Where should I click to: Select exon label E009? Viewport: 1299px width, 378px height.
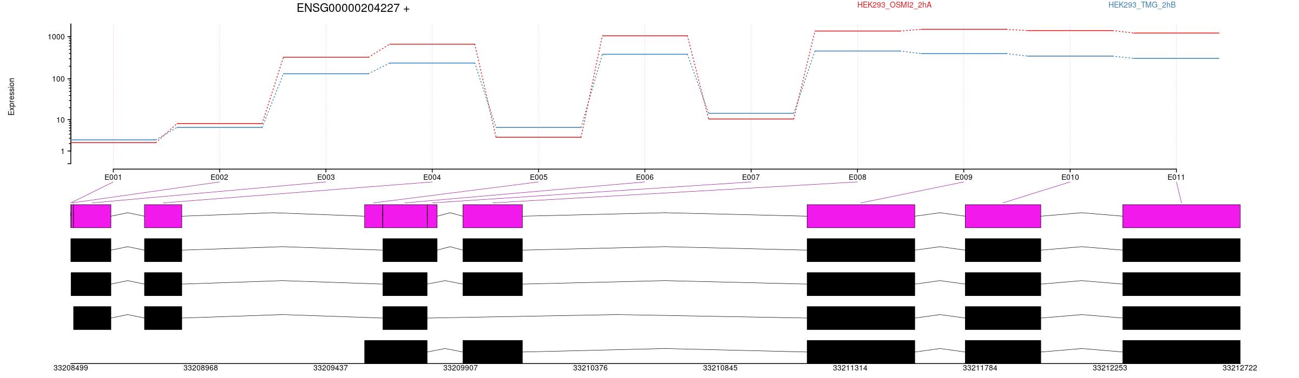click(x=963, y=177)
